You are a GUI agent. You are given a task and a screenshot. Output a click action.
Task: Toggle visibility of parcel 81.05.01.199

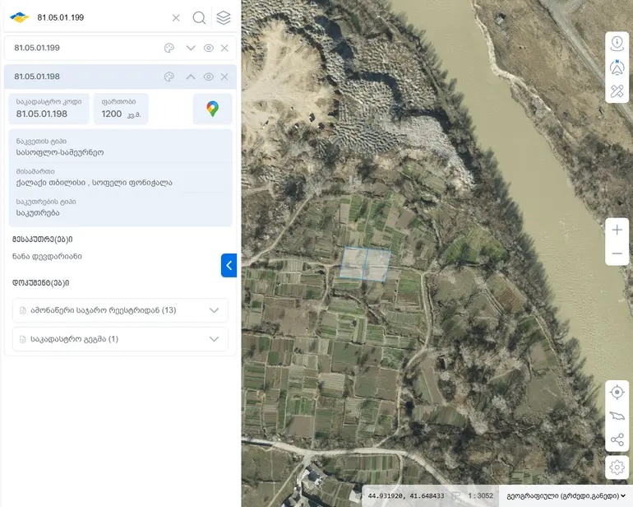pyautogui.click(x=208, y=48)
